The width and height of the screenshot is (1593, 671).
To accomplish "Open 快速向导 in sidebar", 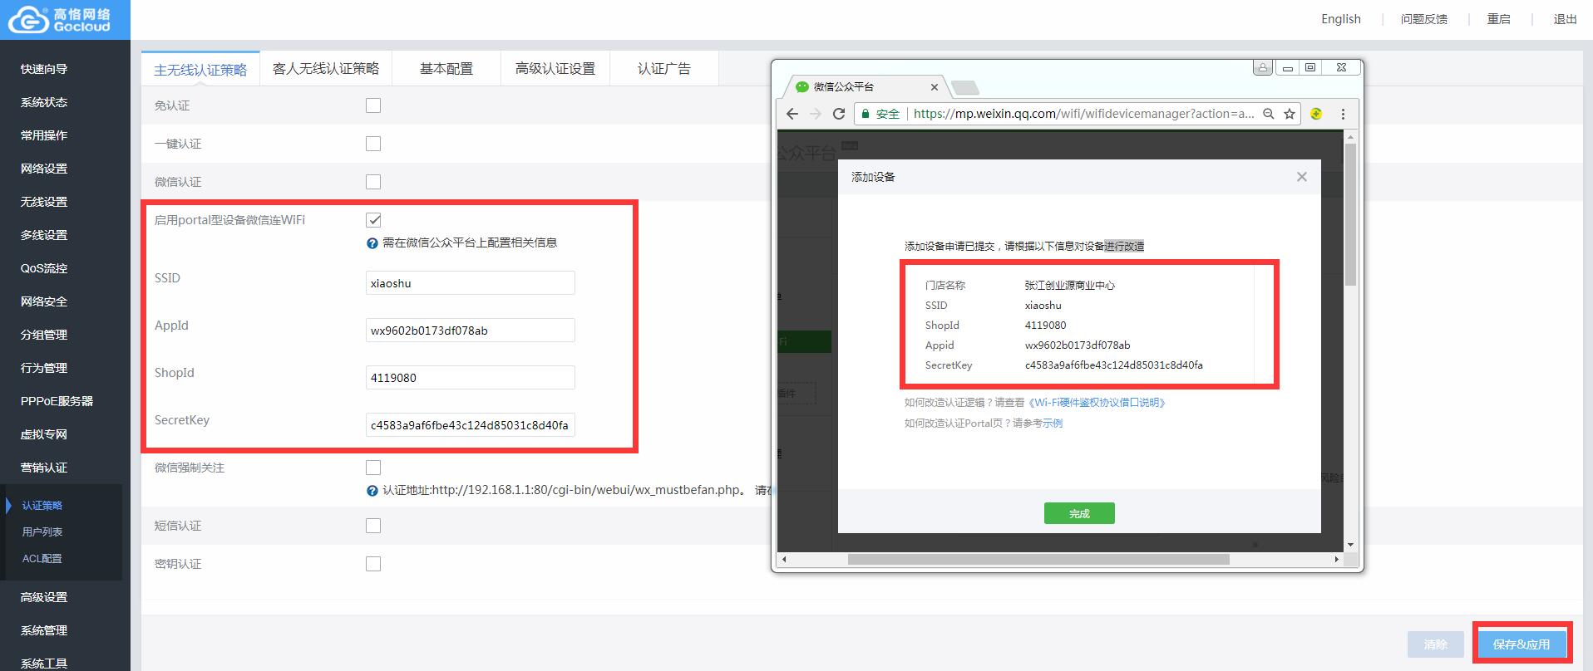I will pos(44,69).
